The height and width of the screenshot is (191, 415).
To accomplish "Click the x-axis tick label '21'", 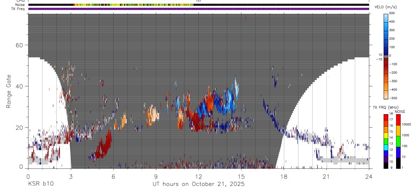I will pyautogui.click(x=326, y=177).
